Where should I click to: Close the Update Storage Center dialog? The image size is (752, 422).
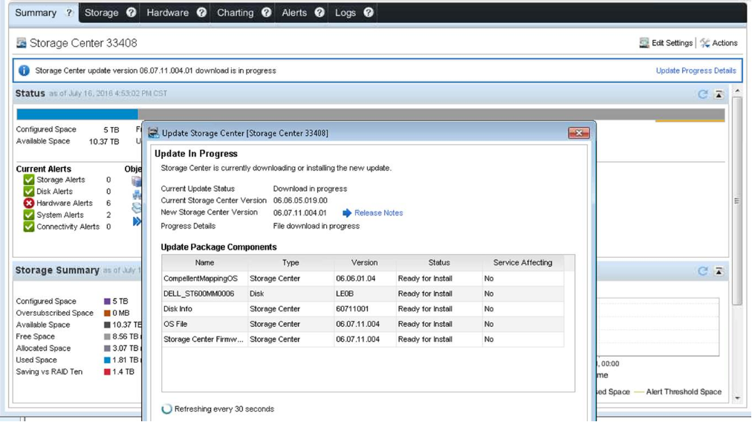pos(579,133)
